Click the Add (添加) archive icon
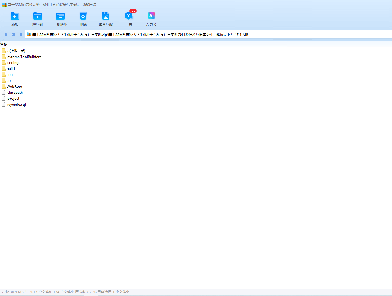392x296 pixels. pos(15,16)
